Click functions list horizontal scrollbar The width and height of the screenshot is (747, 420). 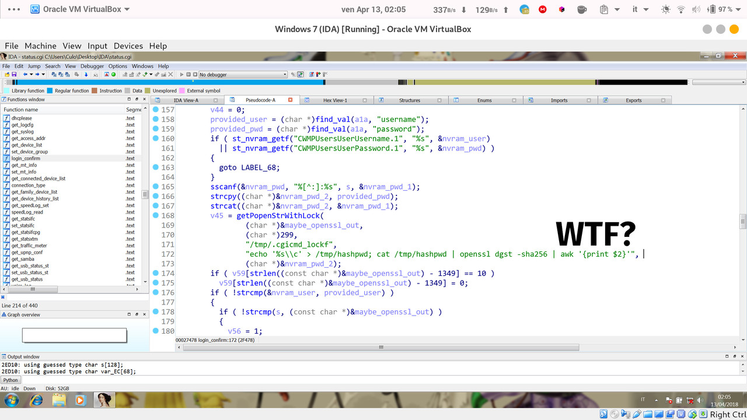(x=33, y=289)
